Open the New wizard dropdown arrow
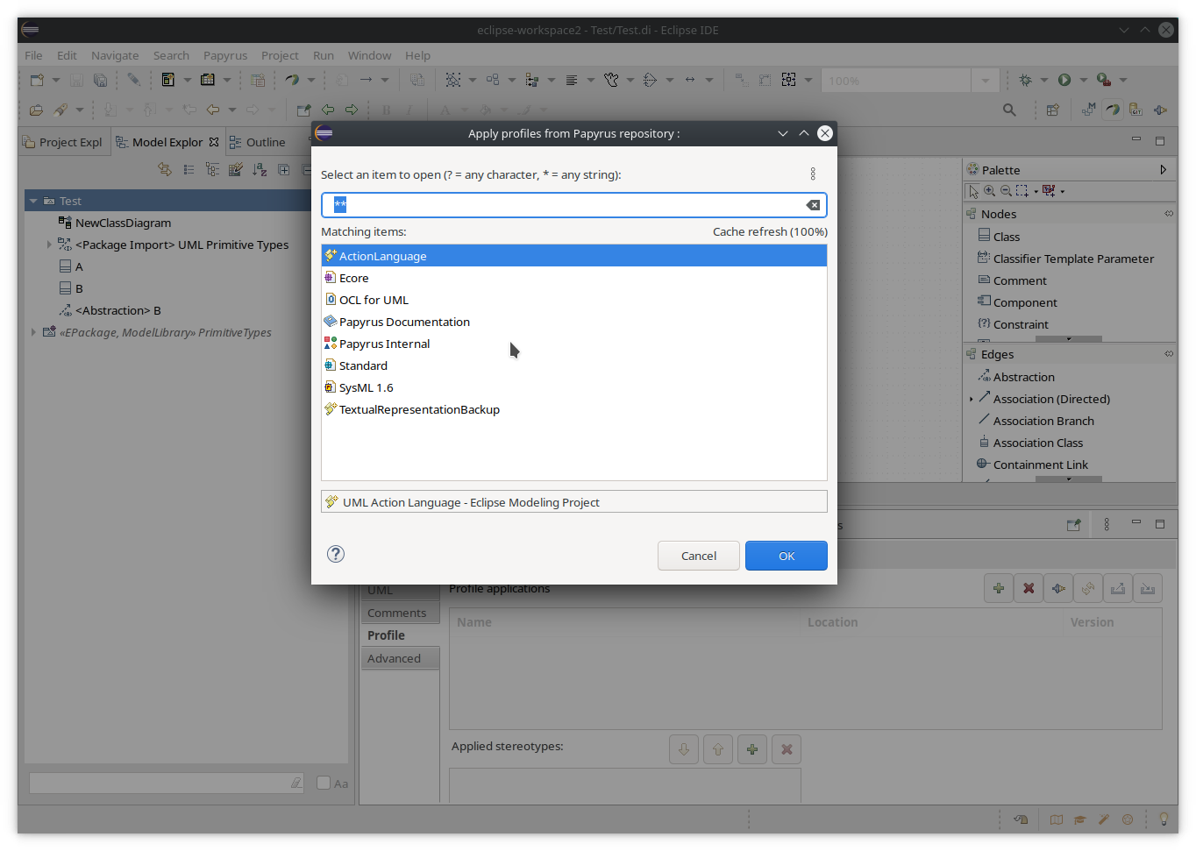Viewport: 1196px width, 851px height. [56, 80]
